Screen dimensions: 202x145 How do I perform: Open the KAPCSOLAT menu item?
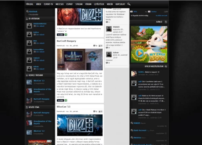(x=120, y=4)
